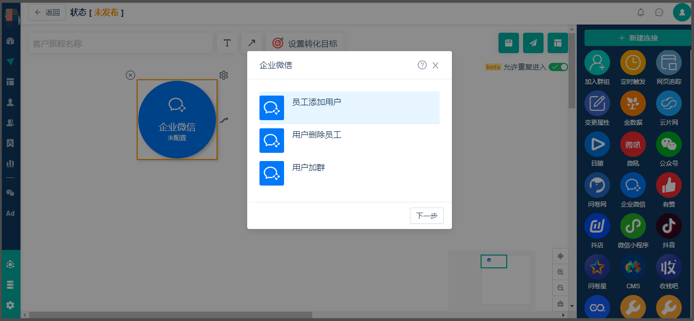694x321 pixels.
Task: Select the 员工添加用户 trigger option
Action: pyautogui.click(x=349, y=108)
